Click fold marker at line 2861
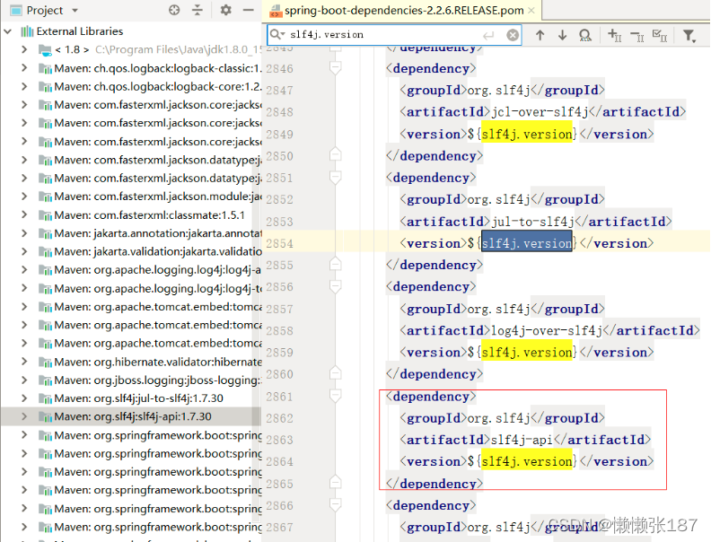 coord(335,397)
